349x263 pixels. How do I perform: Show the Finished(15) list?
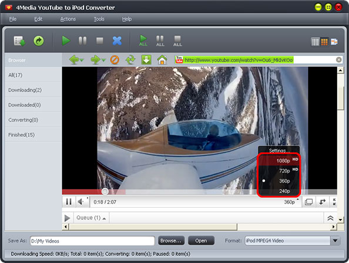pyautogui.click(x=33, y=134)
